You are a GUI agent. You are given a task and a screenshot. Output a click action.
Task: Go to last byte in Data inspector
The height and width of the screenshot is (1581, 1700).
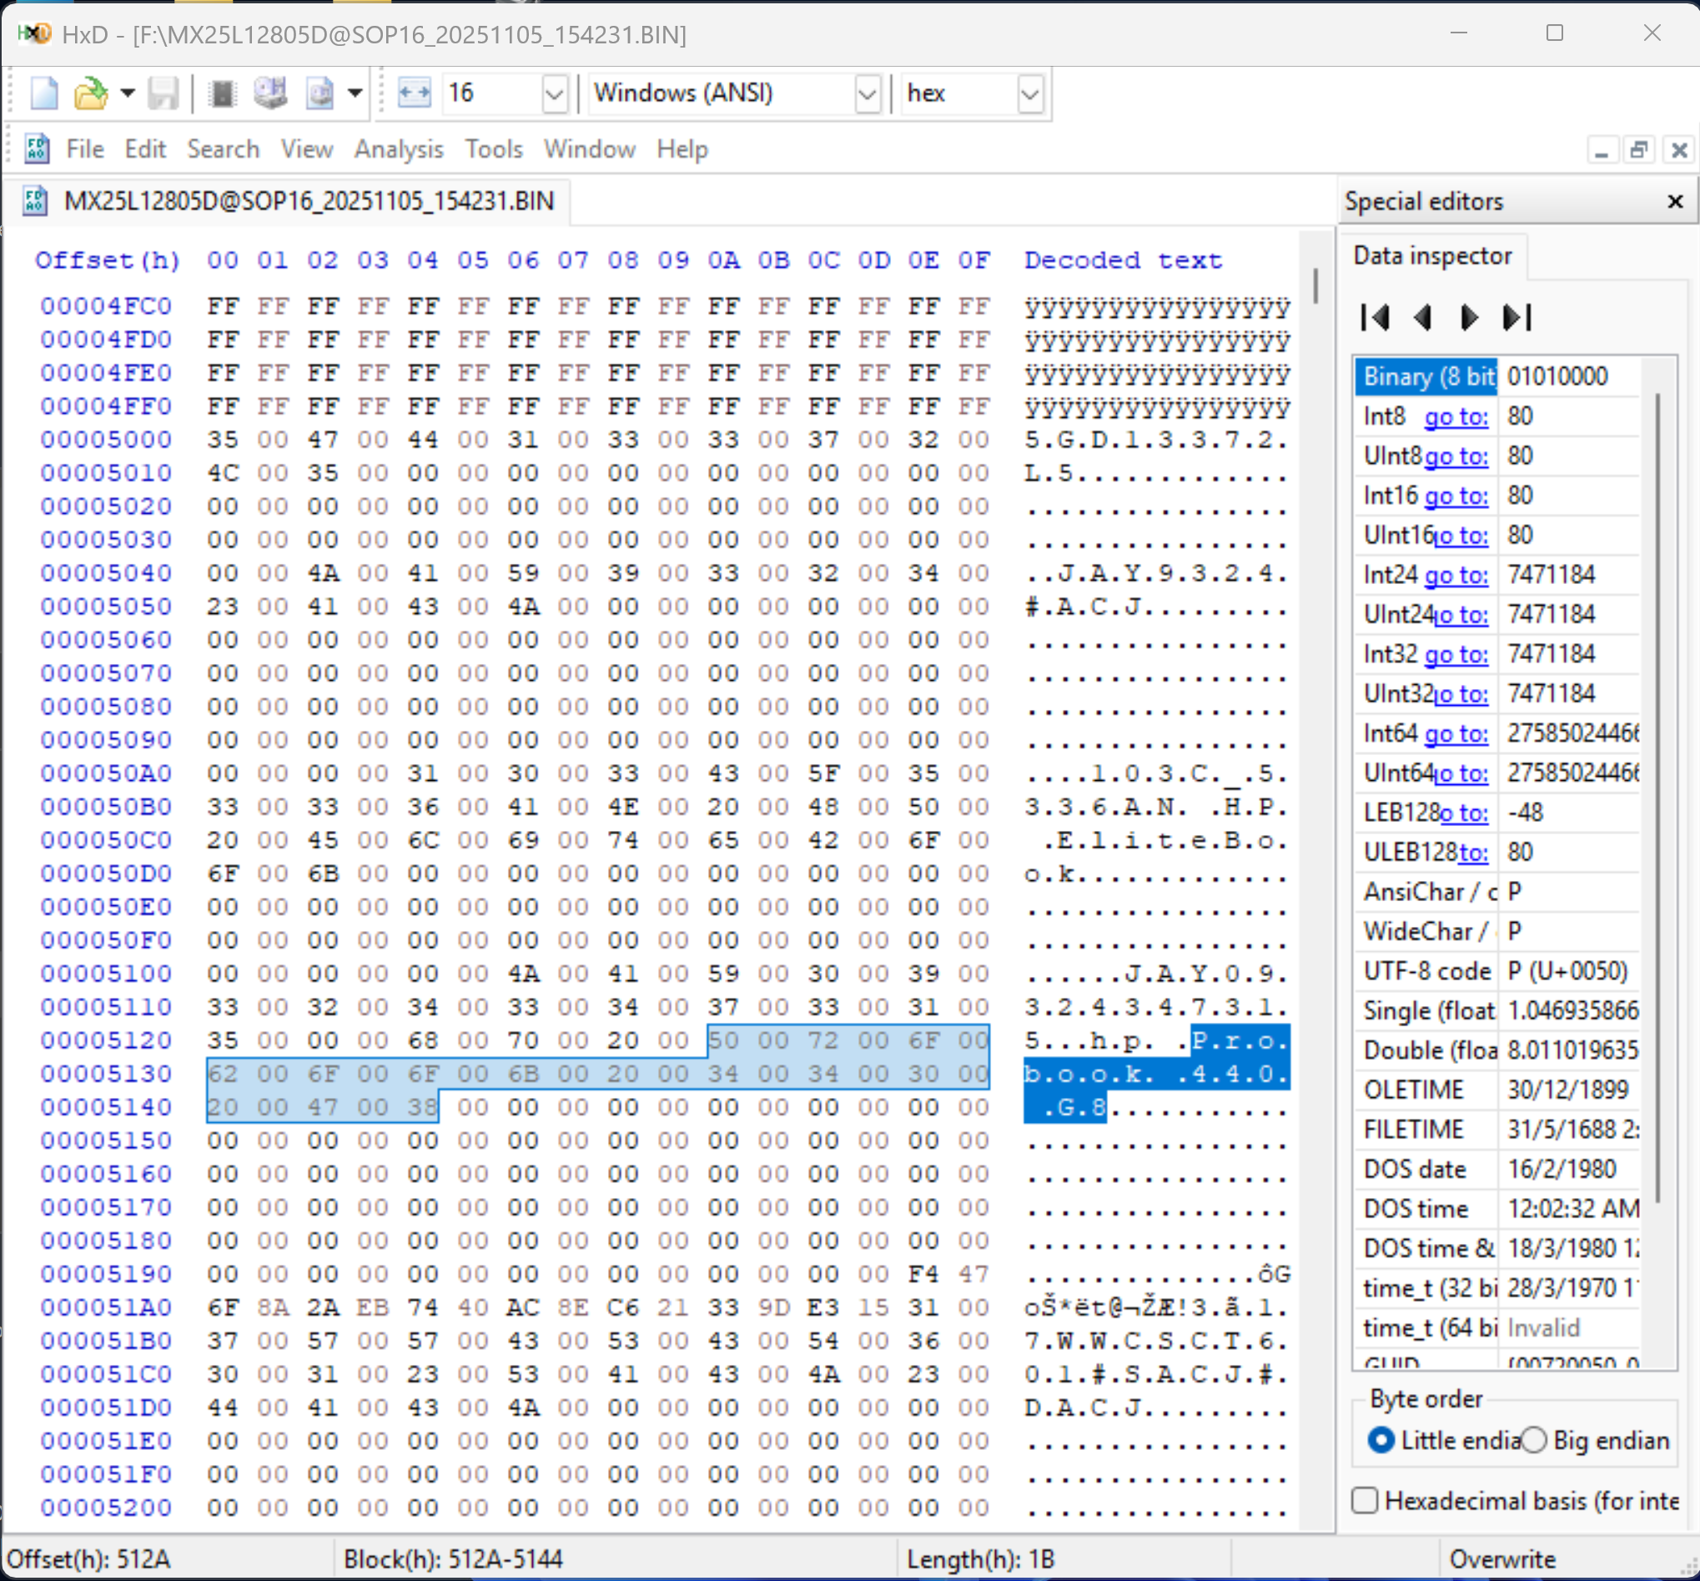pos(1517,318)
